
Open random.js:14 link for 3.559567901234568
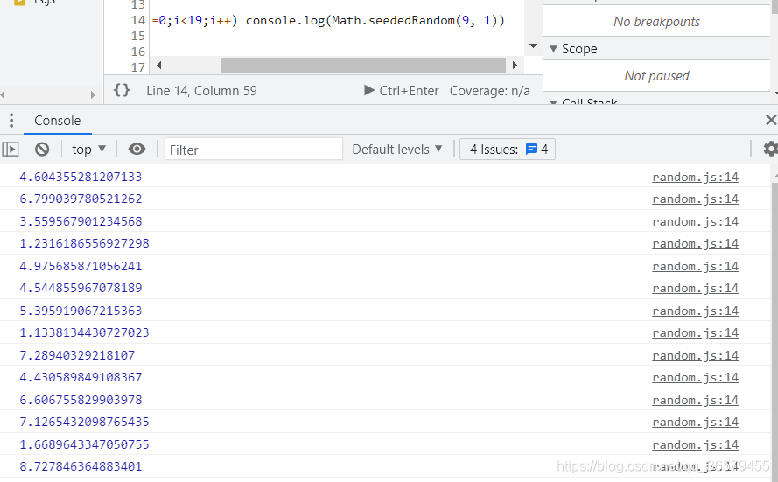695,221
